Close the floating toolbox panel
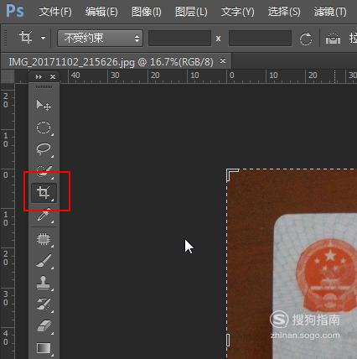The height and width of the screenshot is (359, 357). [x=53, y=76]
